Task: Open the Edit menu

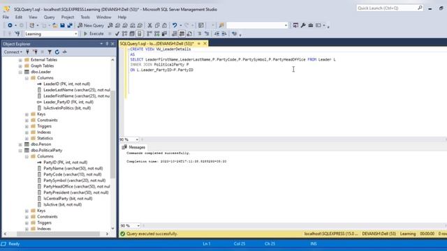Action: click(19, 17)
